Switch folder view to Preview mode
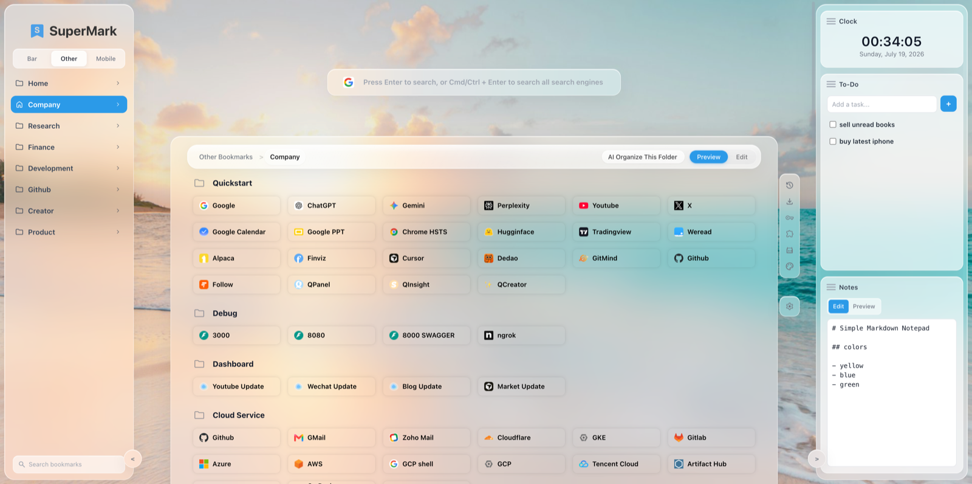The height and width of the screenshot is (484, 972). (708, 157)
